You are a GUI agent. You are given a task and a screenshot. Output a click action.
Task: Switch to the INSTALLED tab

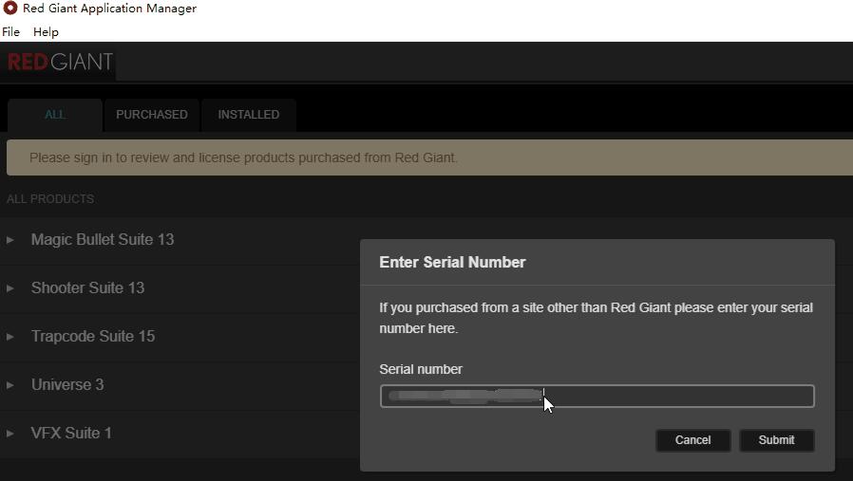point(249,115)
